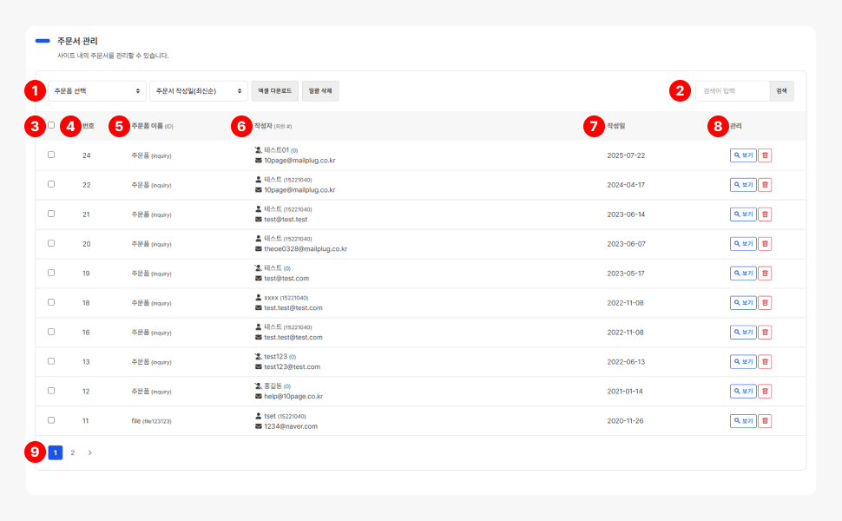The width and height of the screenshot is (842, 521).
Task: Click the 검색어 입력 search field
Action: click(x=732, y=91)
